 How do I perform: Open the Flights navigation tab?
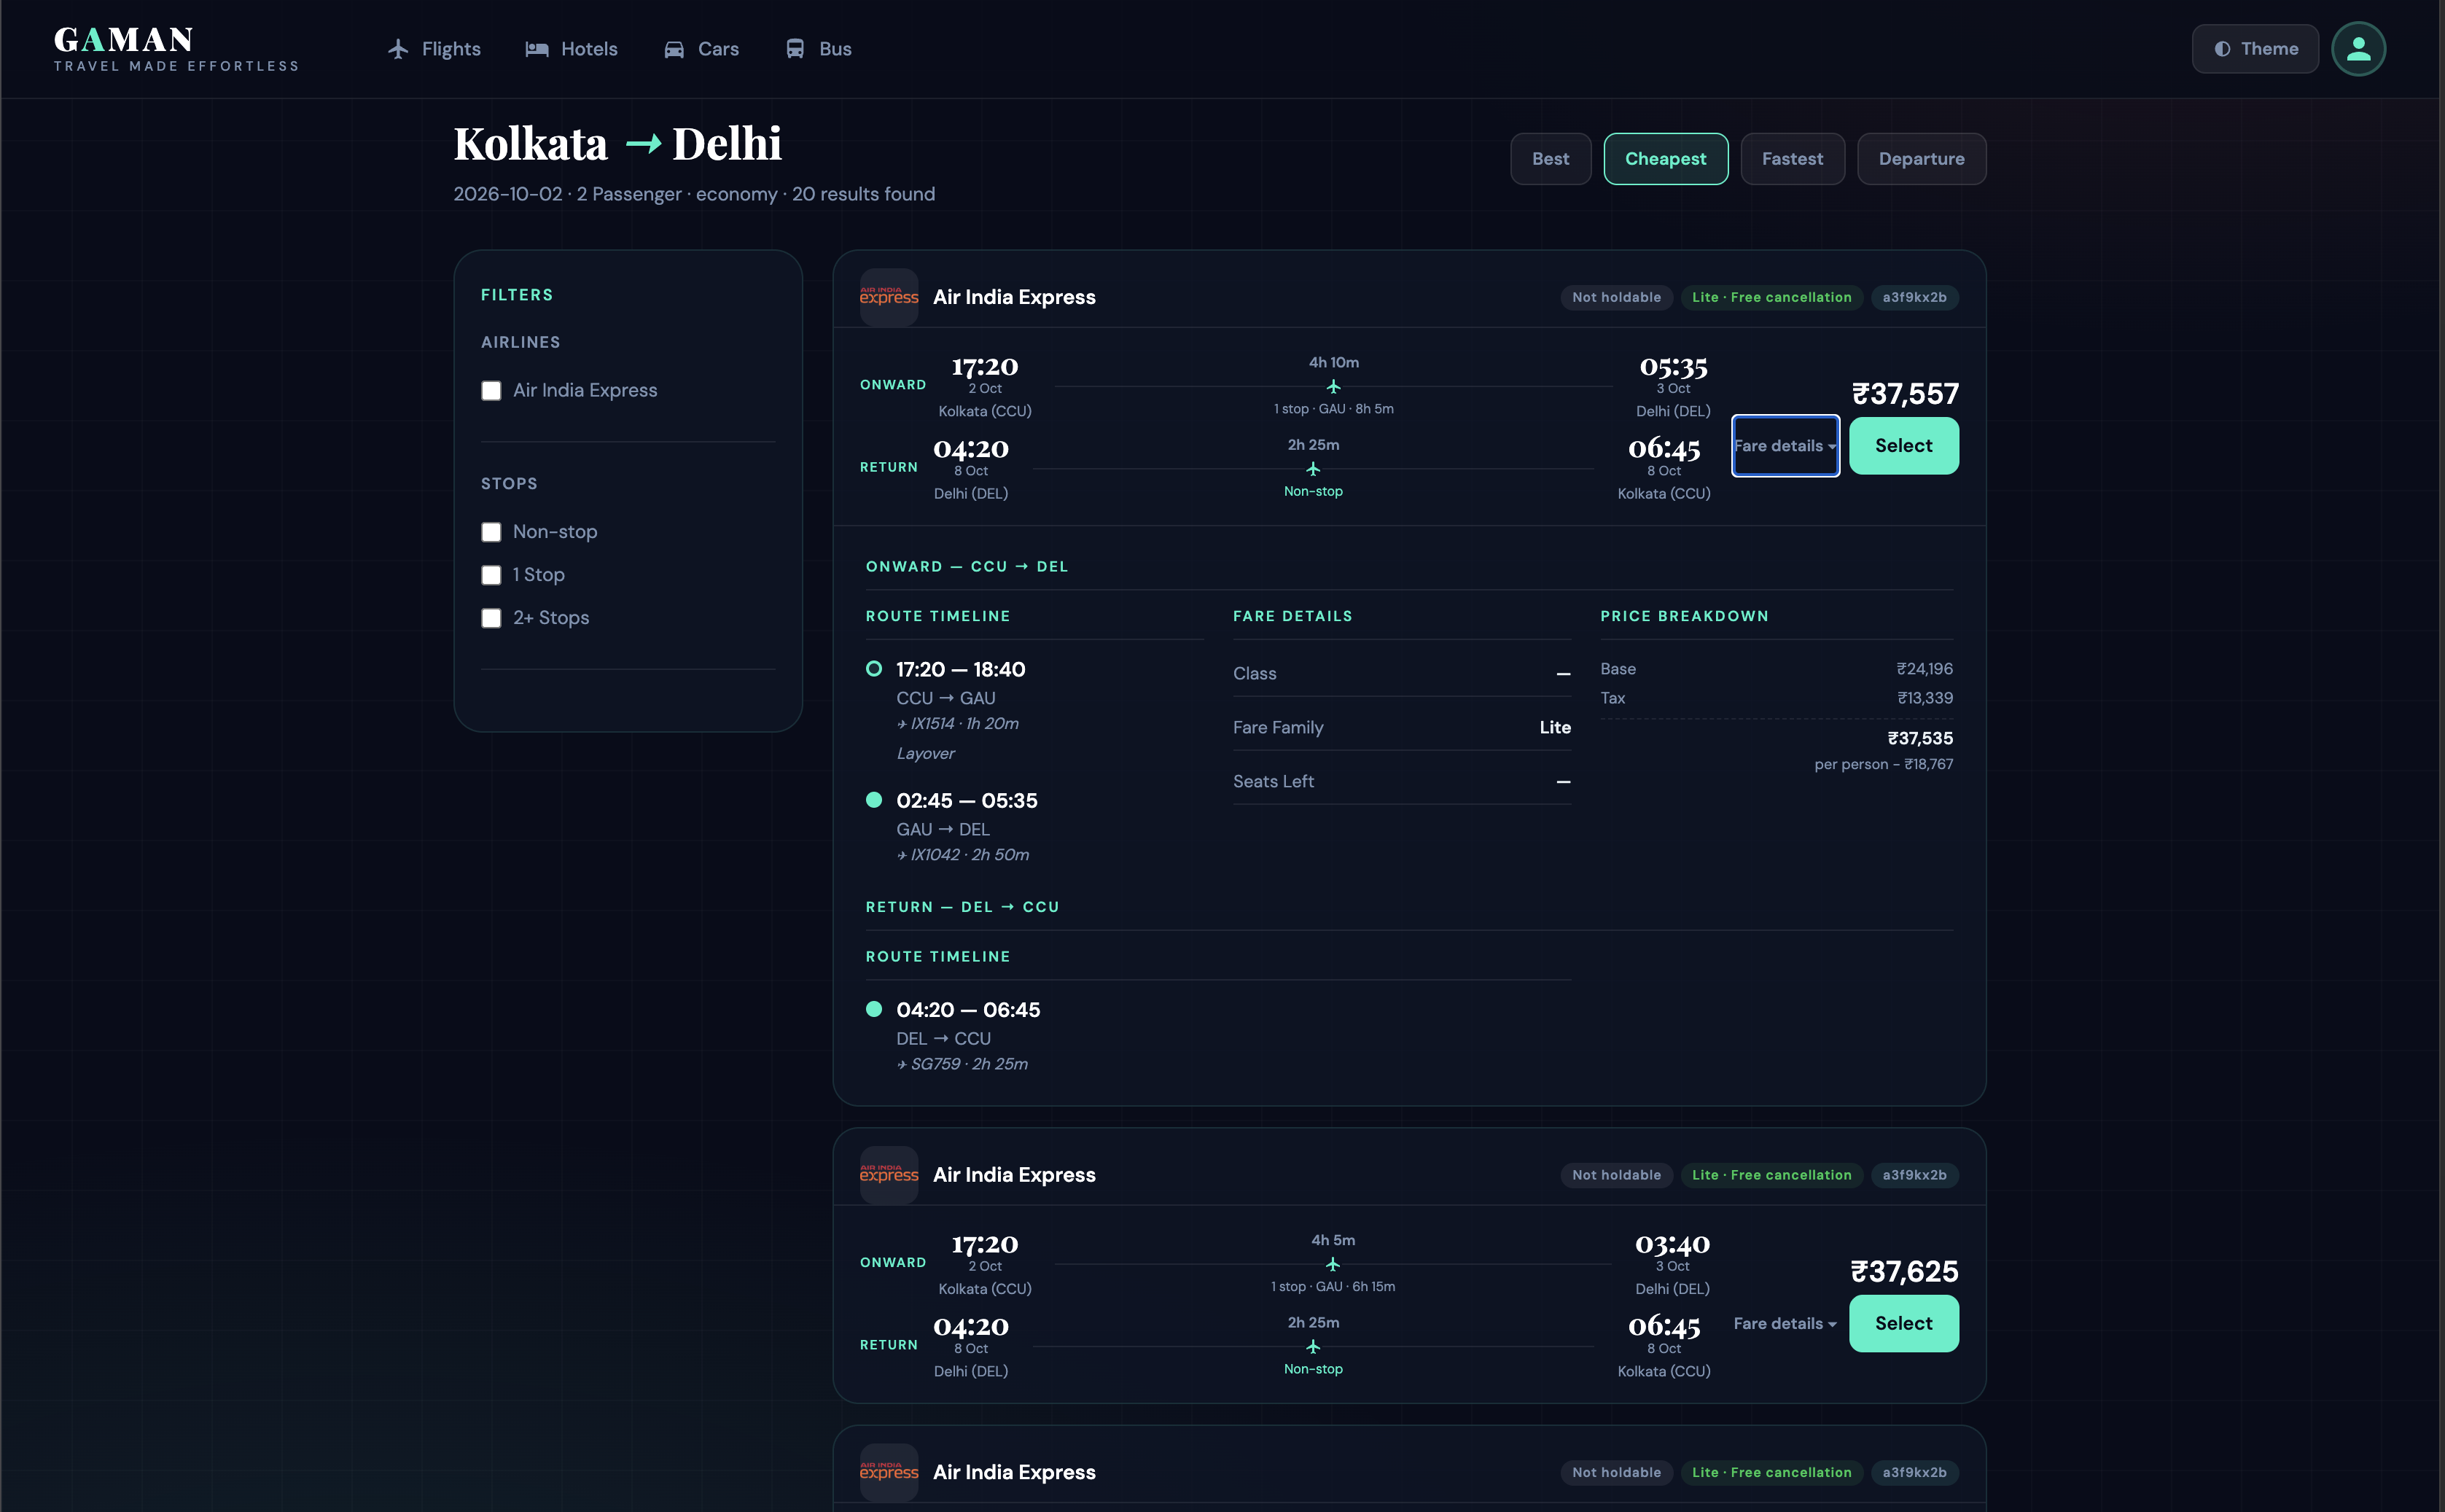click(x=434, y=49)
